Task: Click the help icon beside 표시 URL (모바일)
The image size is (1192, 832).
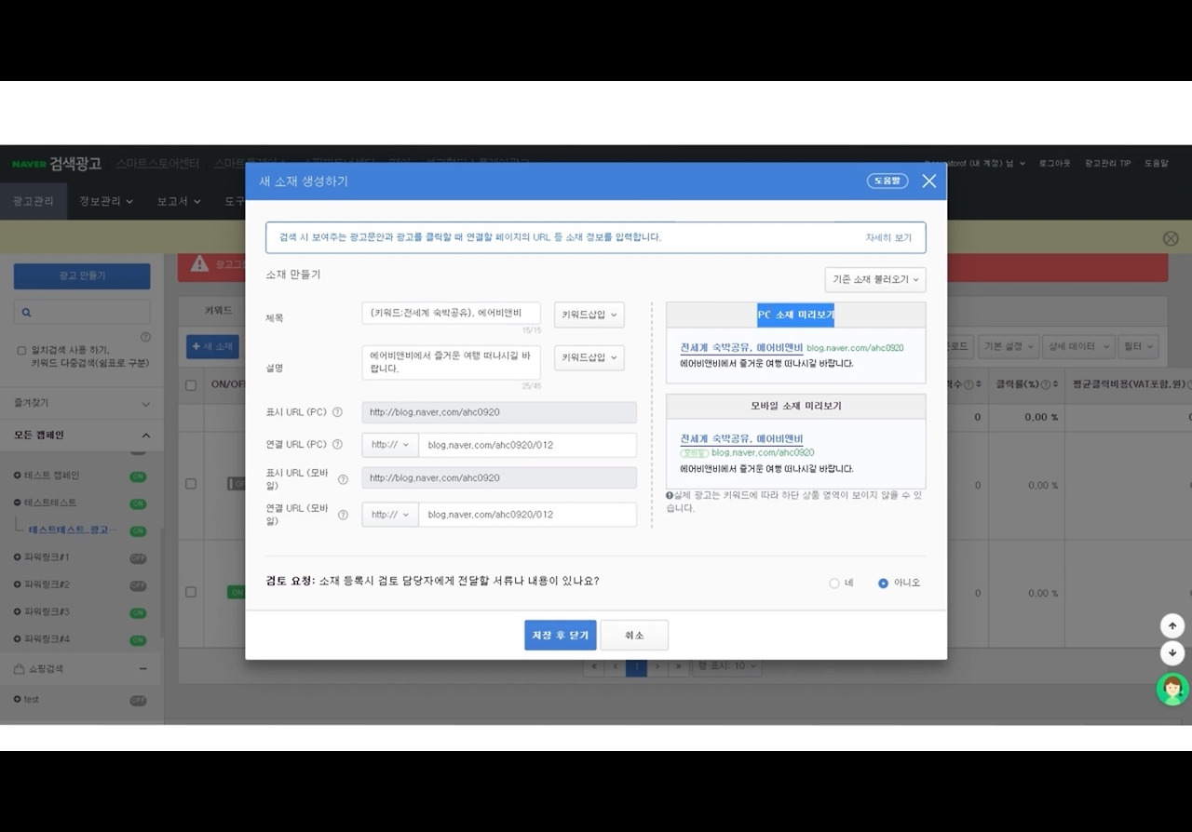Action: (x=343, y=480)
